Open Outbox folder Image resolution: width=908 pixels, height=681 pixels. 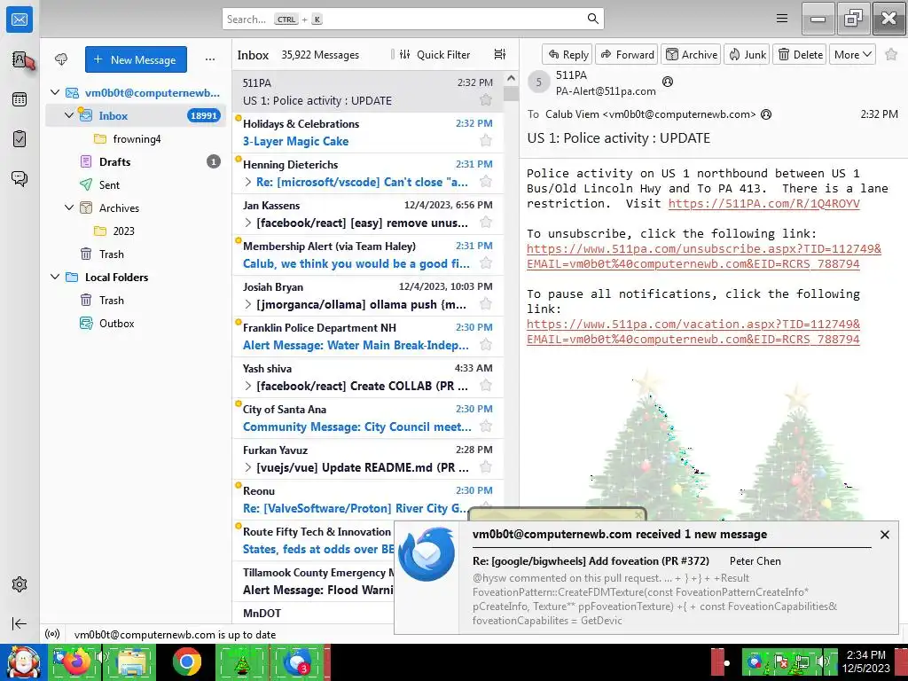[136, 323]
